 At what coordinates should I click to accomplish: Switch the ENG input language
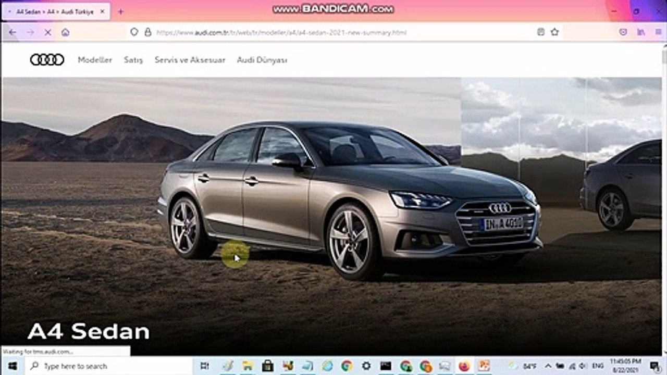(598, 366)
